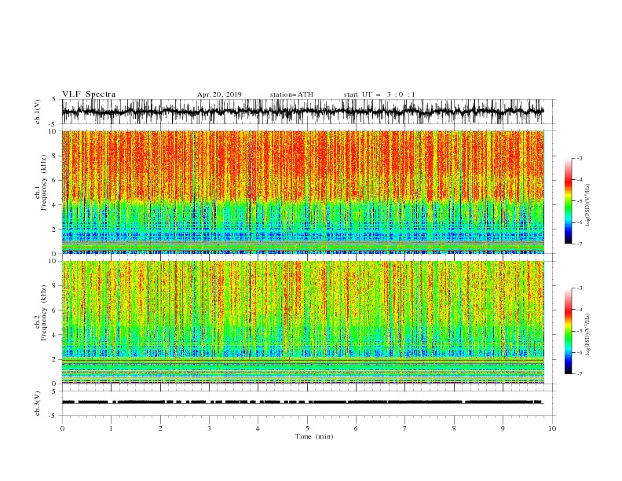The width and height of the screenshot is (622, 481).
Task: Click the ch.2 colorbar 'log(PSD)(V²/Hz)' label
Action: click(x=588, y=335)
